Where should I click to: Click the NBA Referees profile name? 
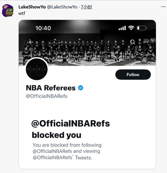click(x=51, y=88)
